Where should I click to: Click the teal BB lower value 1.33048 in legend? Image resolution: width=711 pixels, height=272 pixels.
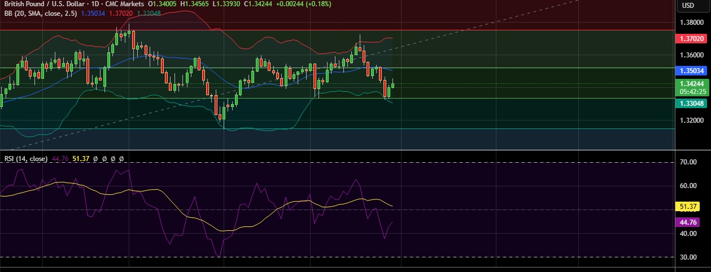coord(149,12)
